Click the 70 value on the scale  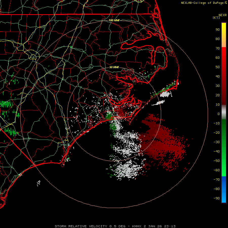pyautogui.click(x=218, y=48)
